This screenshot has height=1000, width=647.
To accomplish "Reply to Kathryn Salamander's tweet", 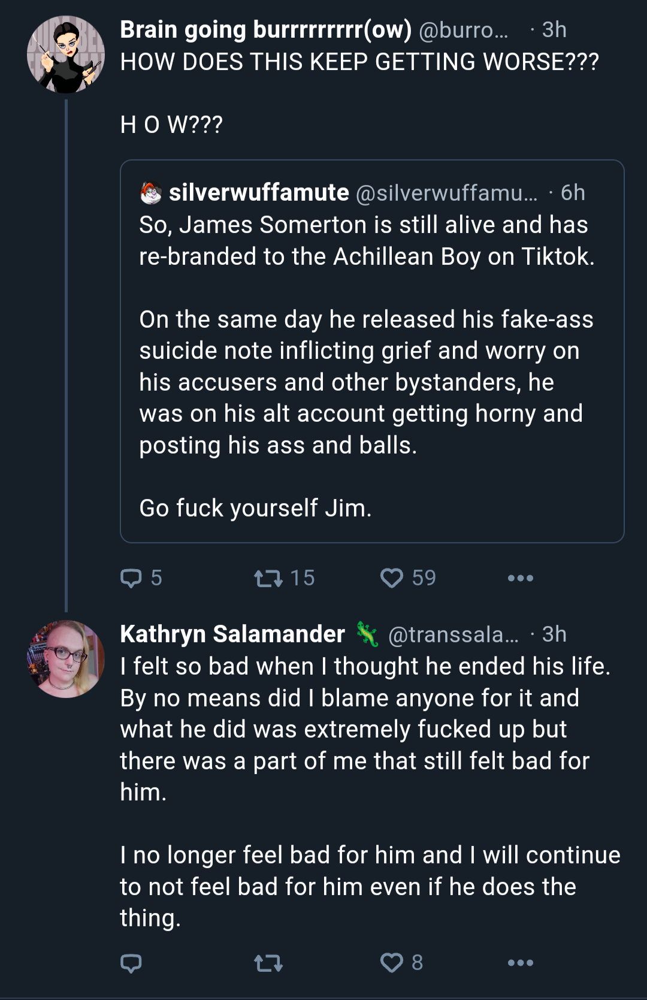I will (x=131, y=963).
